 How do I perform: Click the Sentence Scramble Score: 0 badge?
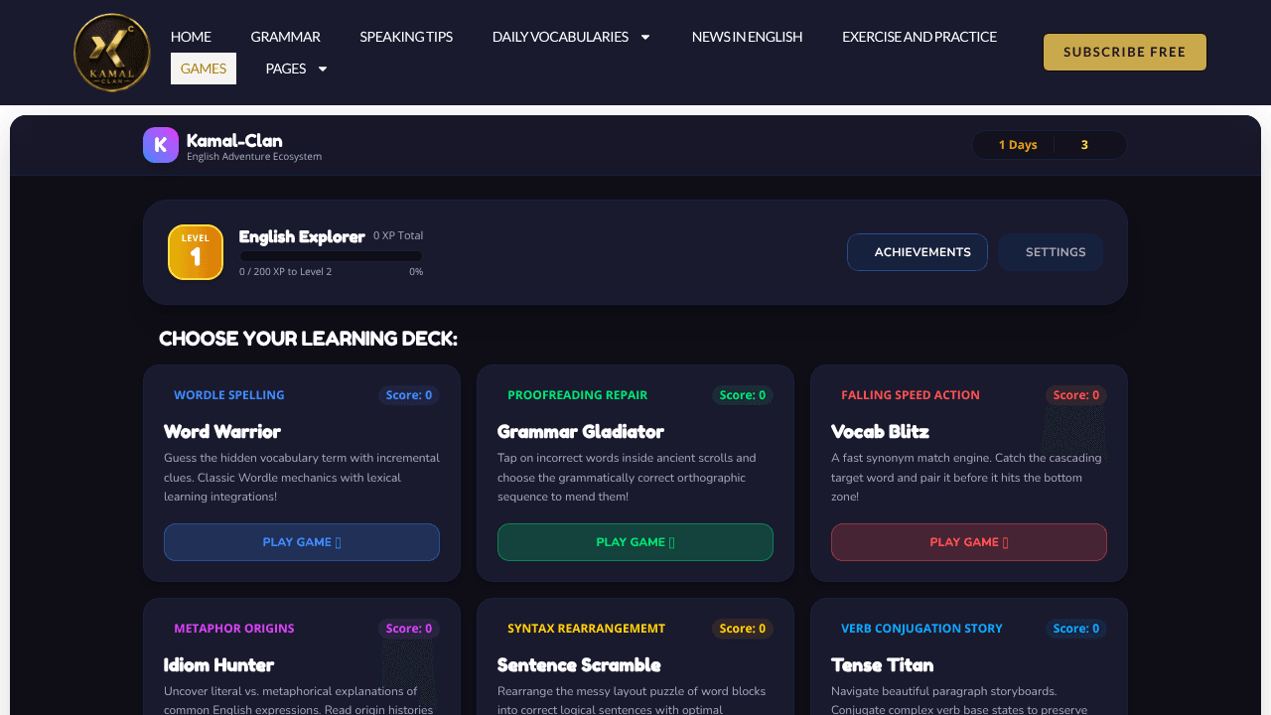(743, 629)
